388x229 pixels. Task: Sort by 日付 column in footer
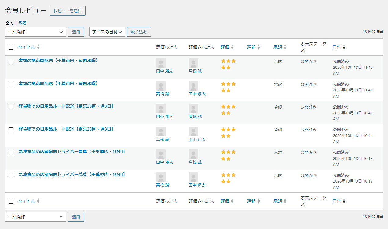[x=337, y=201]
